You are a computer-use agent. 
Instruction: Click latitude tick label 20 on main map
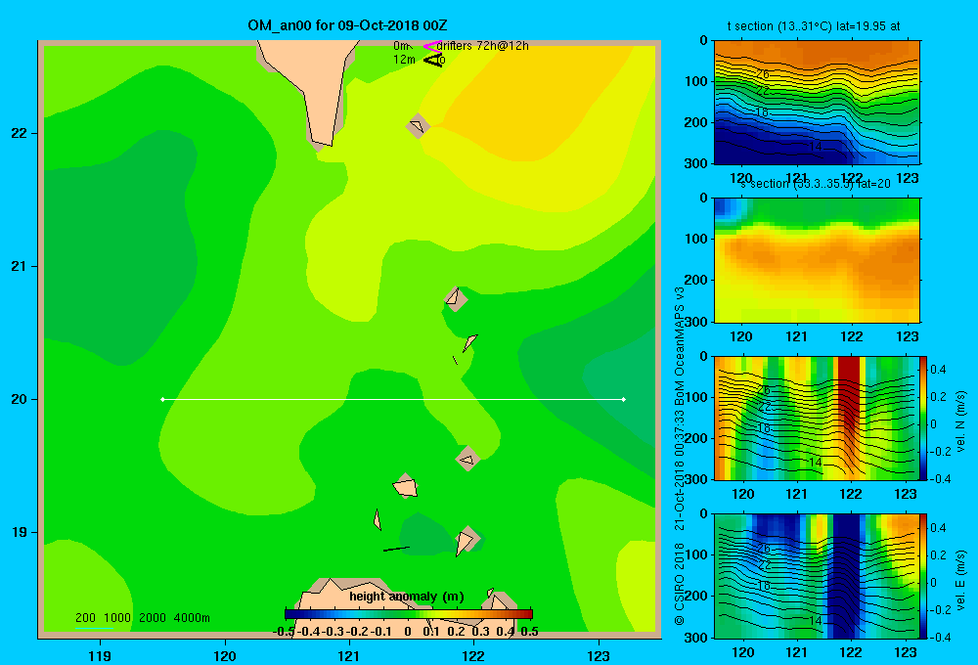[20, 399]
